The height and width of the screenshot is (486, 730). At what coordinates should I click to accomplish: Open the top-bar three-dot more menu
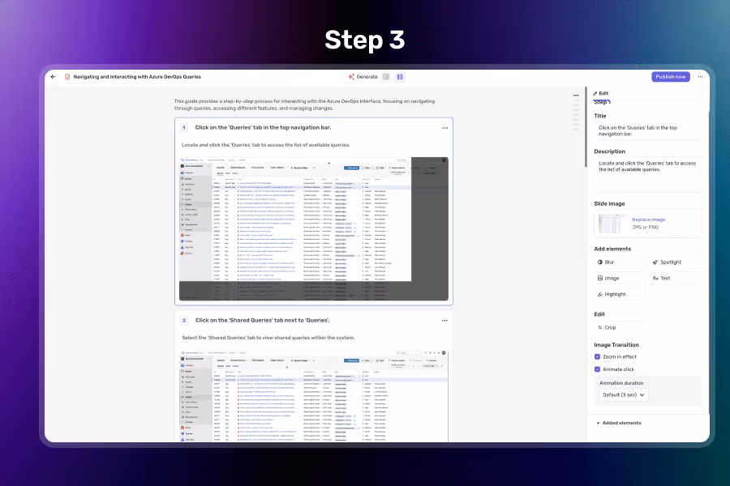700,77
